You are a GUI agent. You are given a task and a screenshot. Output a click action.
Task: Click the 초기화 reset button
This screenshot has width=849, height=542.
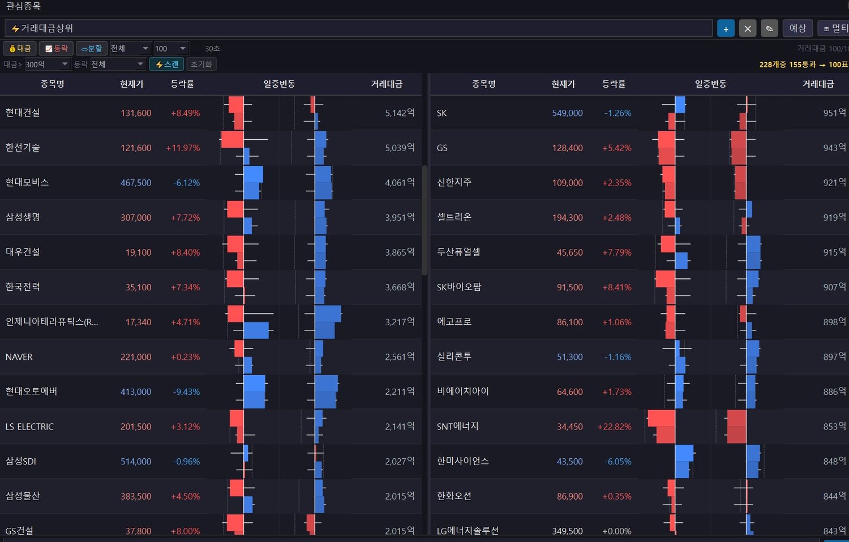pos(201,64)
